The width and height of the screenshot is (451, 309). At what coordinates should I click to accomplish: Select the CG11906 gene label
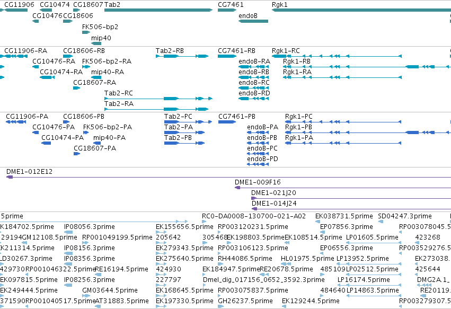pos(19,5)
